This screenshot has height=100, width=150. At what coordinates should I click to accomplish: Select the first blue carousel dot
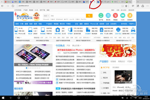(26, 68)
